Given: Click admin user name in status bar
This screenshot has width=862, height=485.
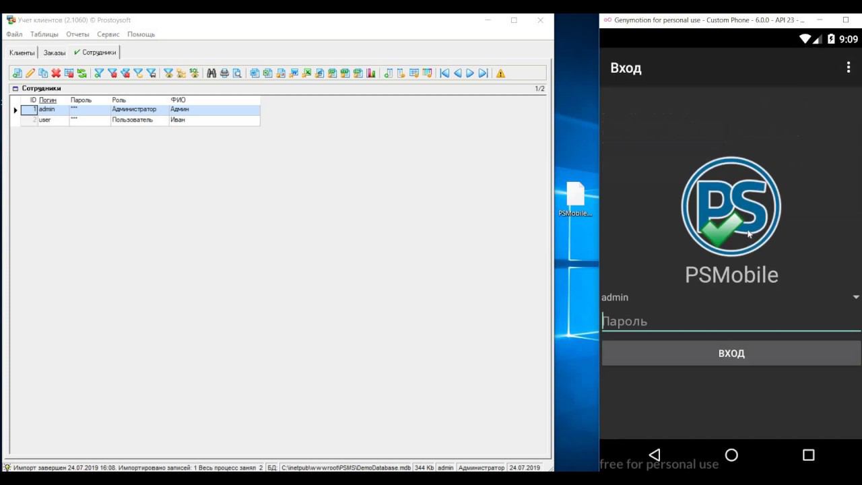Looking at the screenshot, I should [x=445, y=467].
